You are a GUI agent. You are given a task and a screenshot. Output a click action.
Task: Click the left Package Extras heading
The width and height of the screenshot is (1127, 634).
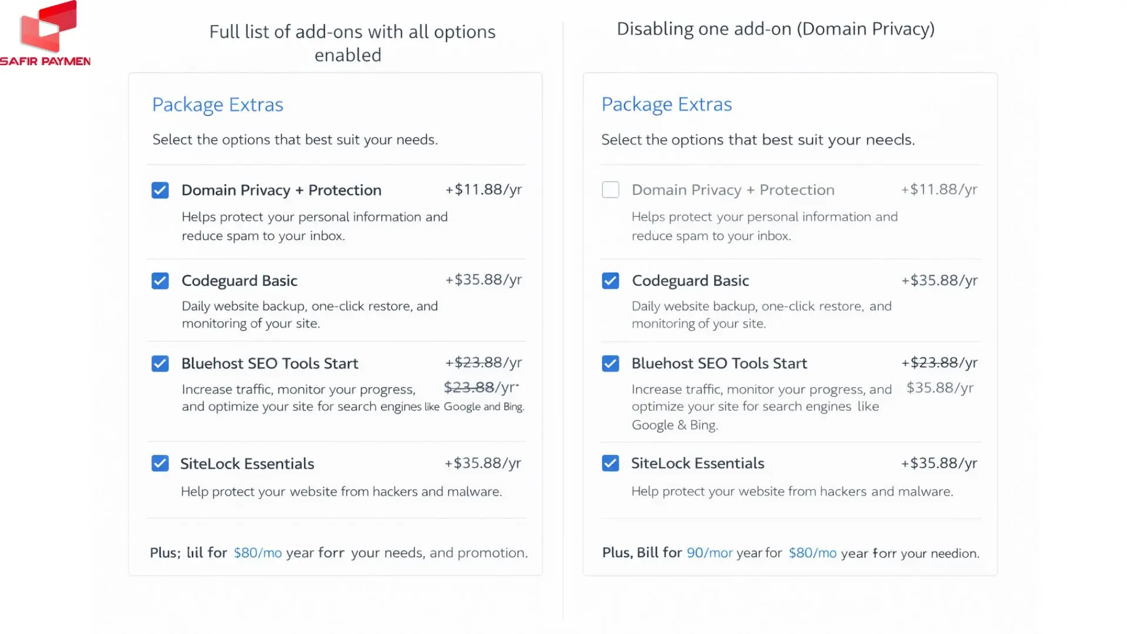tap(218, 104)
